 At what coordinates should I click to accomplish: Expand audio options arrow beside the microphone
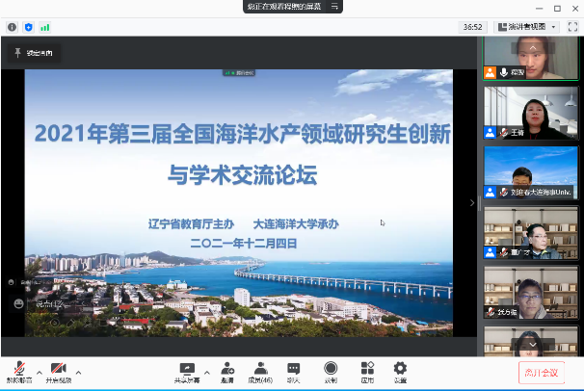(x=40, y=373)
